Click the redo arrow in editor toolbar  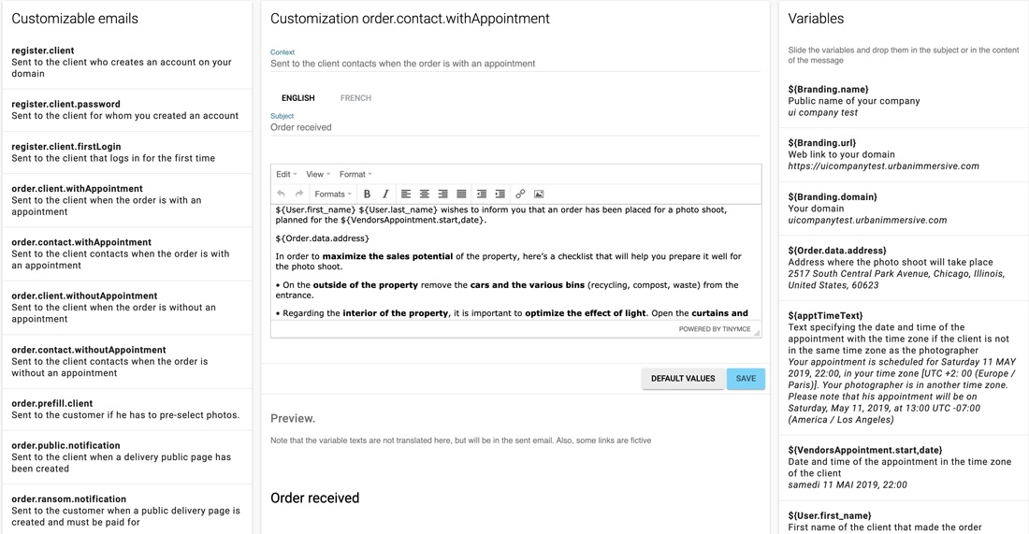pyautogui.click(x=299, y=194)
